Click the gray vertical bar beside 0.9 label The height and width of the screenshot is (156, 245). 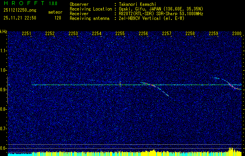pos(7,90)
